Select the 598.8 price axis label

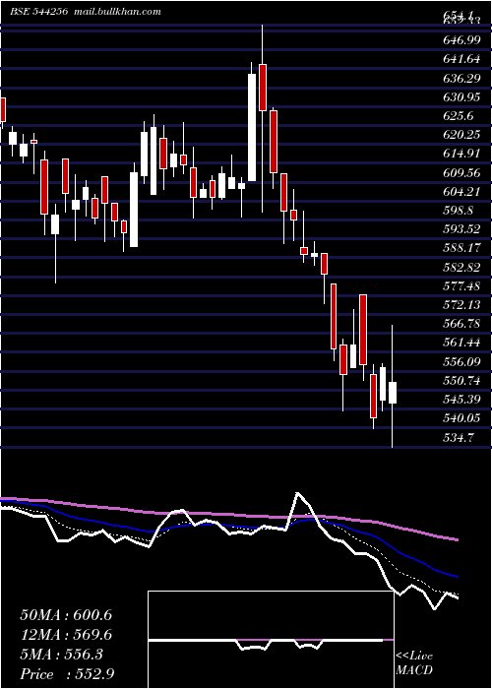click(x=458, y=211)
